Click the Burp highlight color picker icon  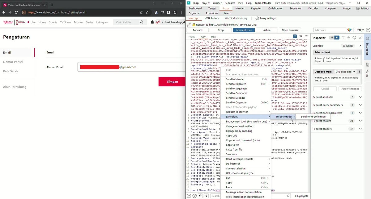point(349,30)
